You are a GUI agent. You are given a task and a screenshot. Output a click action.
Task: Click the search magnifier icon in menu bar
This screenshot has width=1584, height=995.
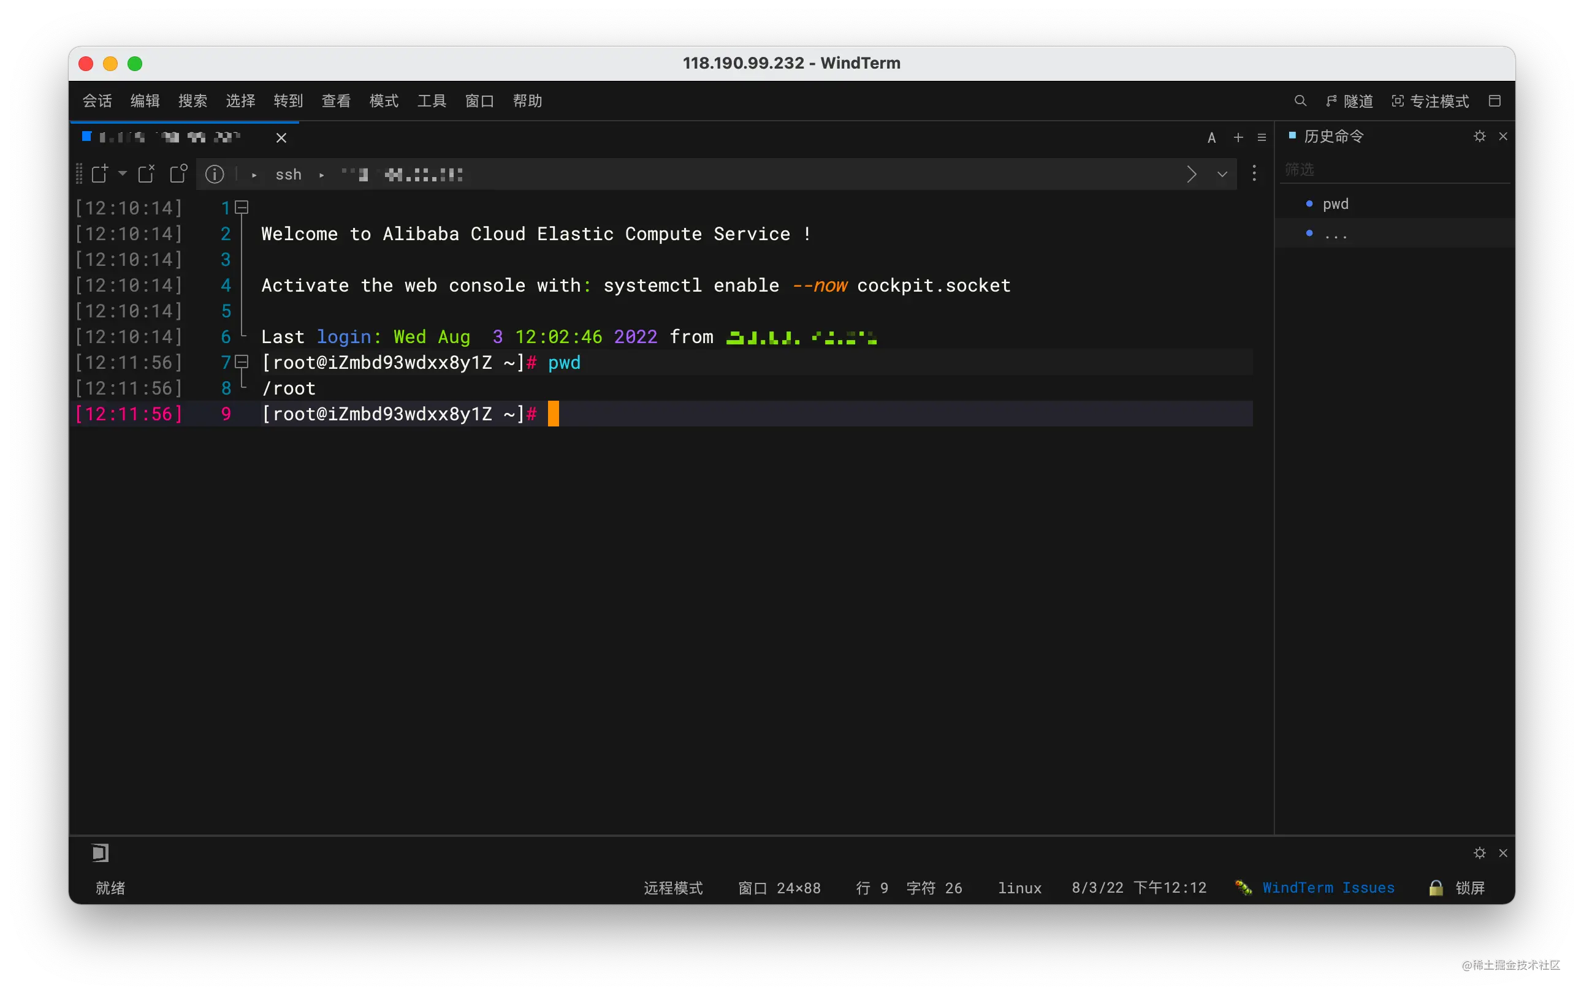tap(1300, 100)
